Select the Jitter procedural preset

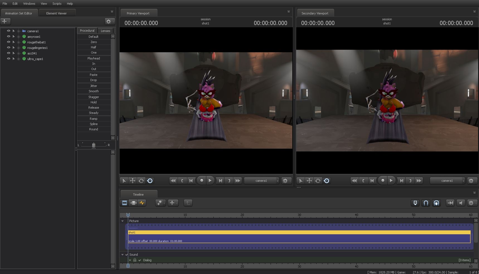coord(94,86)
